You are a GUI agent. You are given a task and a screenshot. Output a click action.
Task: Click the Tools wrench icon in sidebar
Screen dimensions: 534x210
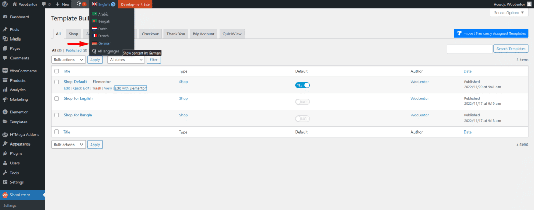(5, 173)
